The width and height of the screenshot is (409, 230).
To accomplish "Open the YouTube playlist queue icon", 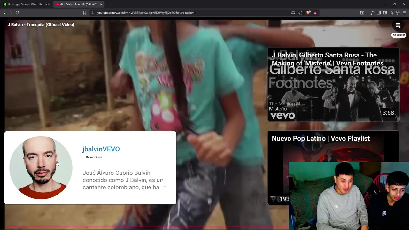I will [x=398, y=26].
